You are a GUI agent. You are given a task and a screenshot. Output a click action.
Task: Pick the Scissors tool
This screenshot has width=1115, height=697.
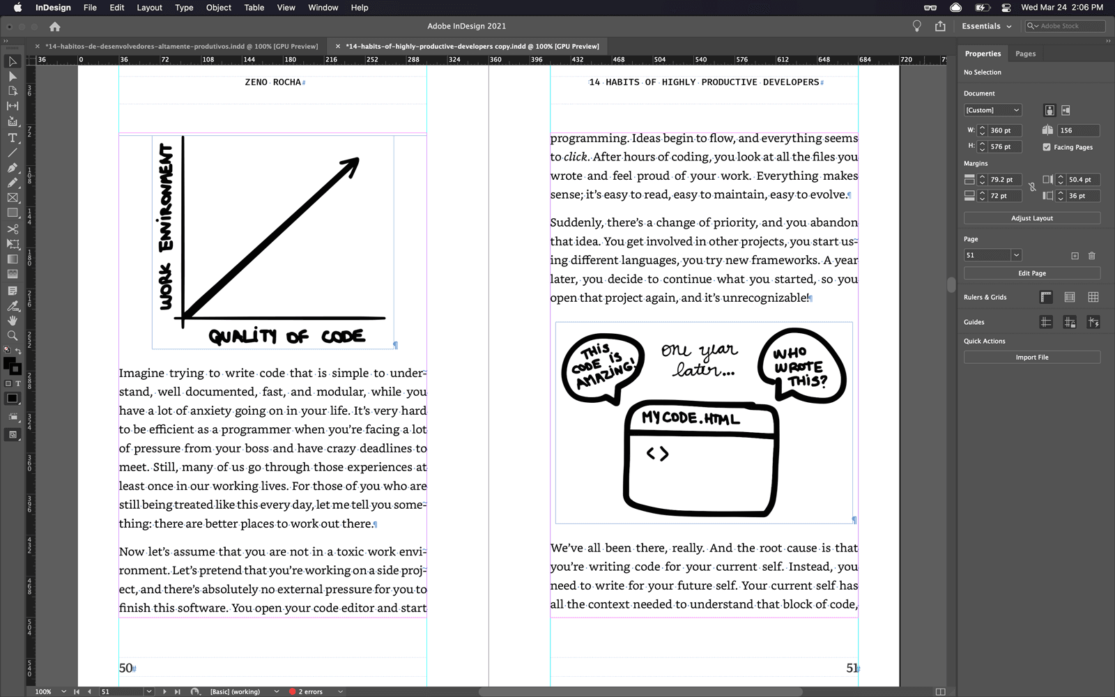point(13,229)
